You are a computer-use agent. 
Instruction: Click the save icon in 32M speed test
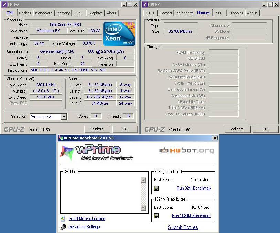coord(156,188)
